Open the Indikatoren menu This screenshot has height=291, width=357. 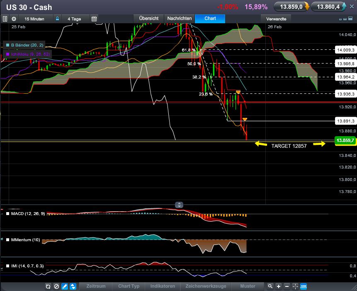(163, 286)
